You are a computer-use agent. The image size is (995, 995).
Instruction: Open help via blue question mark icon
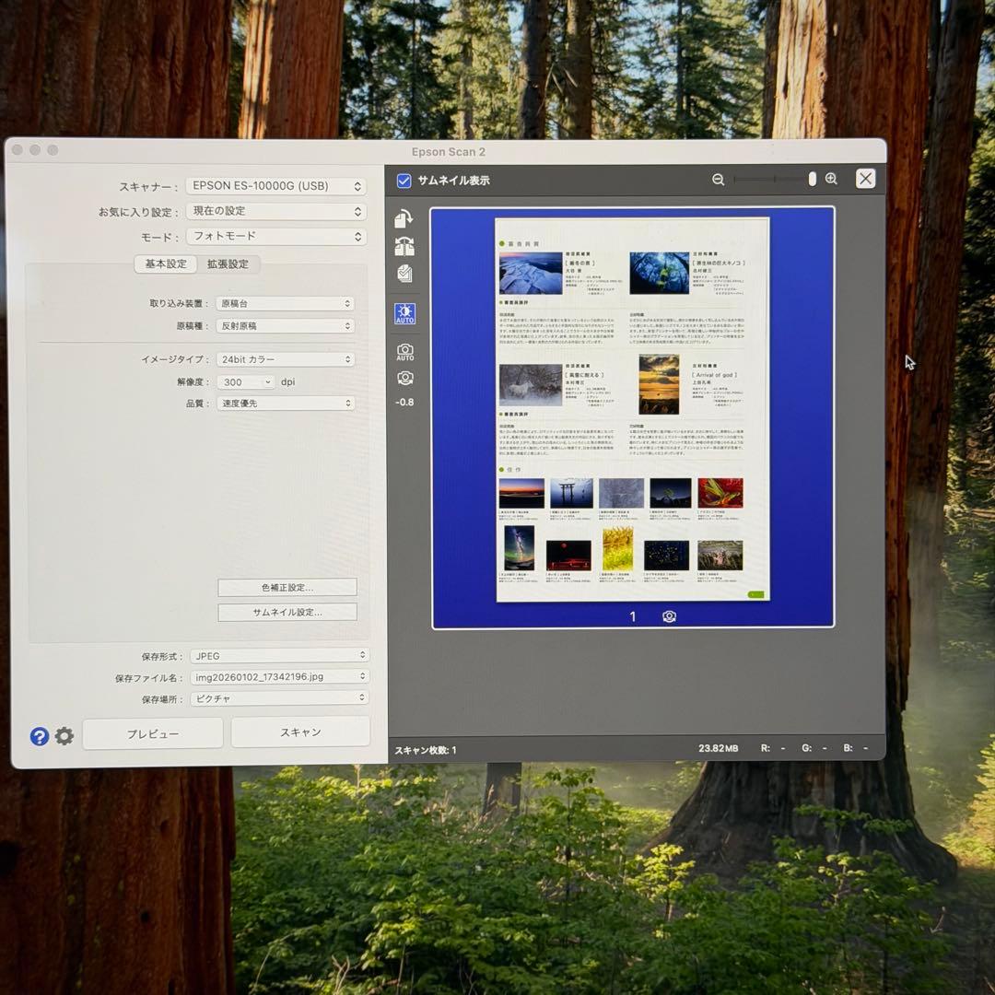pos(39,736)
